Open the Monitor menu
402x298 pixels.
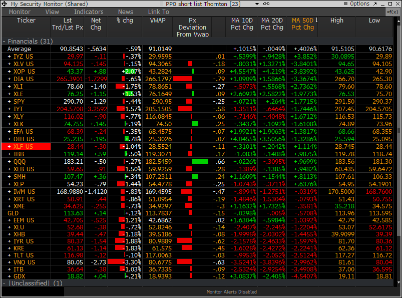[20, 12]
